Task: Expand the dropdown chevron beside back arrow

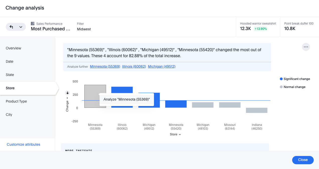Action: pos(21,27)
